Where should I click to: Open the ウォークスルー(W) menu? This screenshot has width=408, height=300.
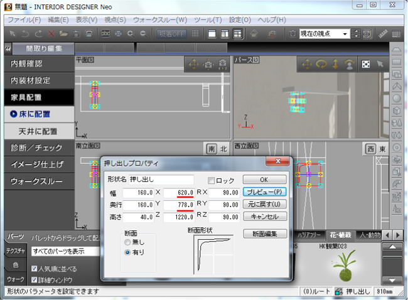coord(159,19)
